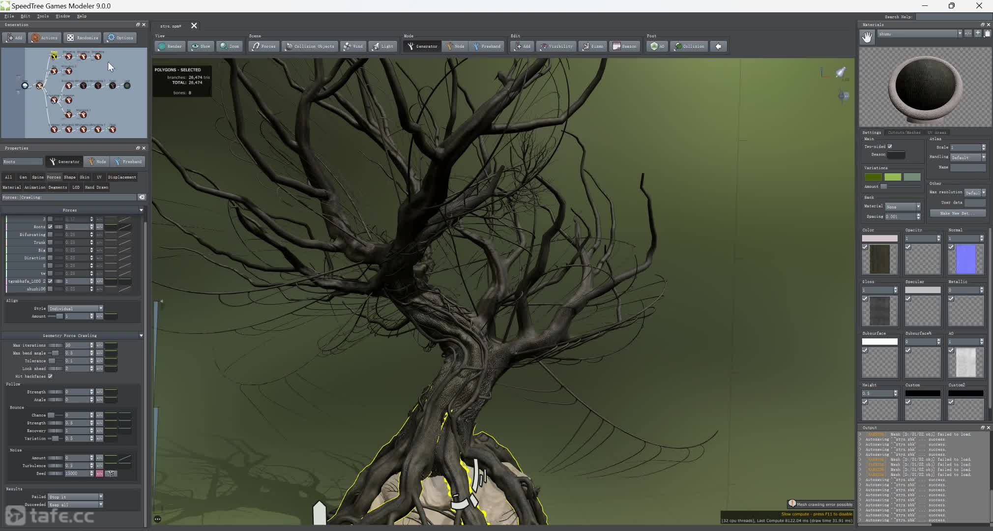This screenshot has height=531, width=993.
Task: Open Collision Objects in Scene toolbar
Action: (310, 46)
